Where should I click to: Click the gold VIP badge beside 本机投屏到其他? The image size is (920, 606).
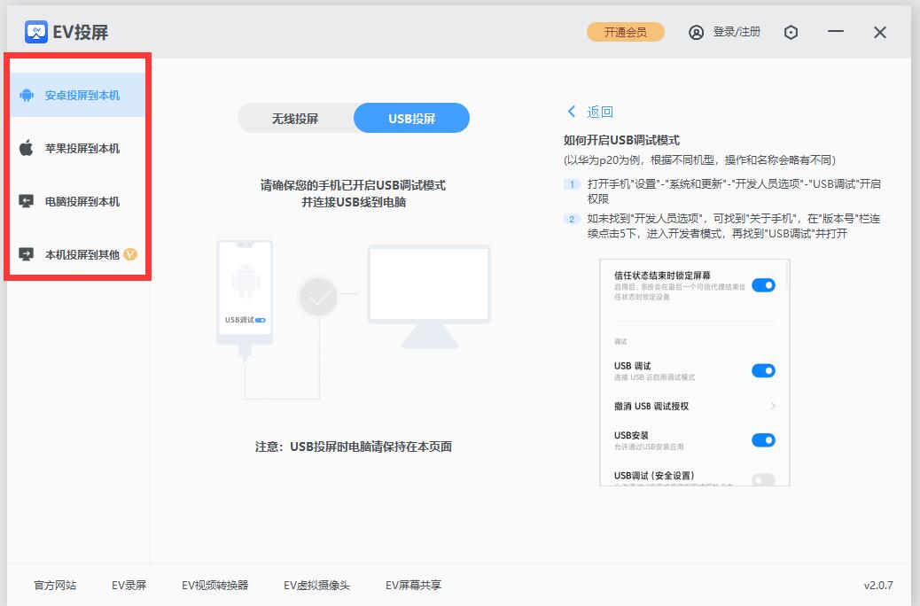tap(130, 254)
